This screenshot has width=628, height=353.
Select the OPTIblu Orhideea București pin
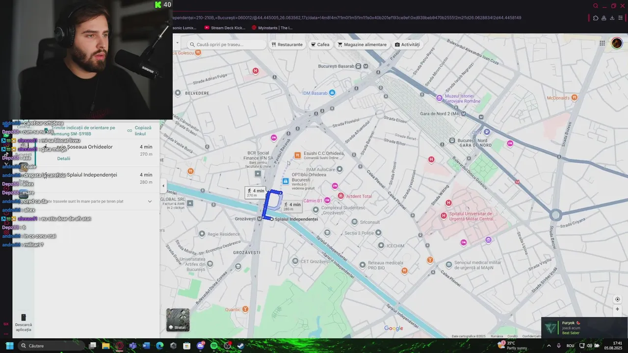(x=286, y=181)
